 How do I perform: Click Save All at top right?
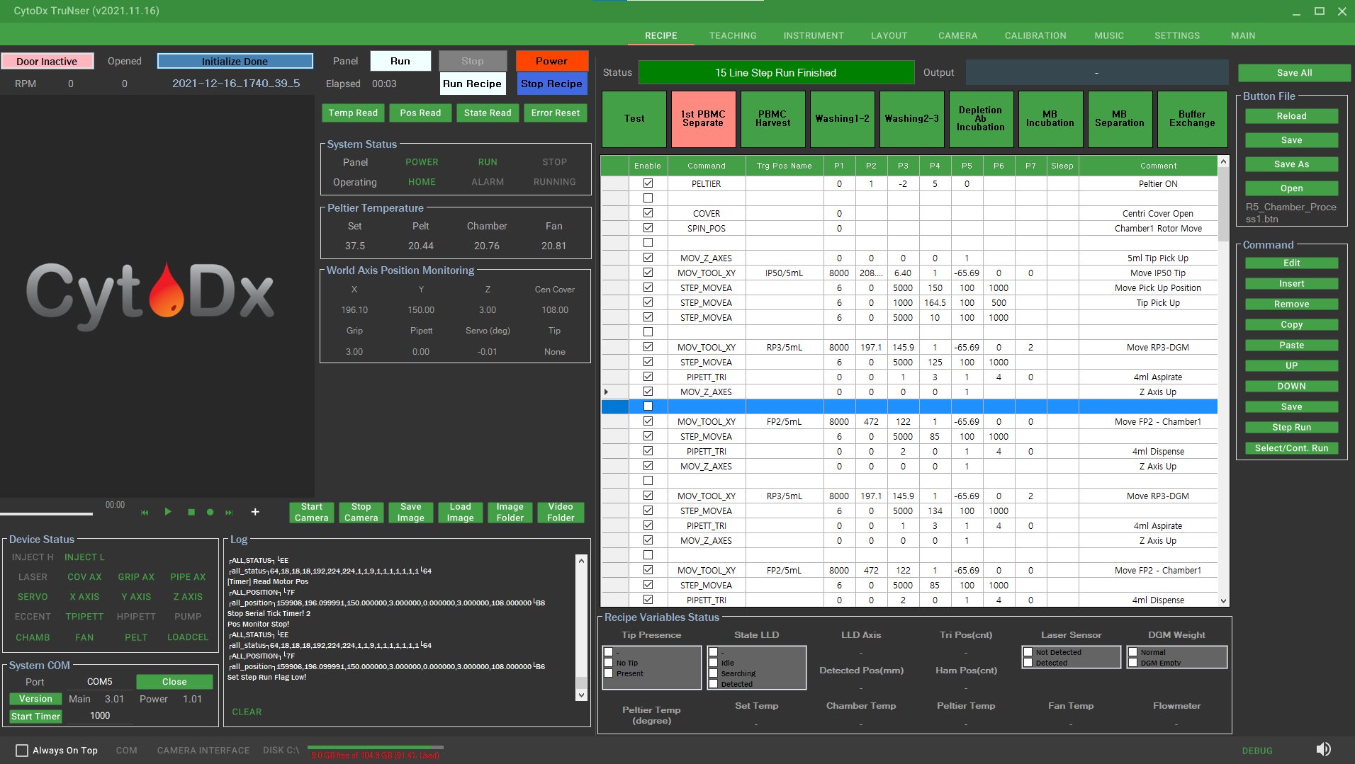click(x=1294, y=73)
